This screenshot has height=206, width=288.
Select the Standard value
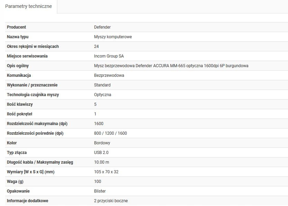pyautogui.click(x=102, y=85)
